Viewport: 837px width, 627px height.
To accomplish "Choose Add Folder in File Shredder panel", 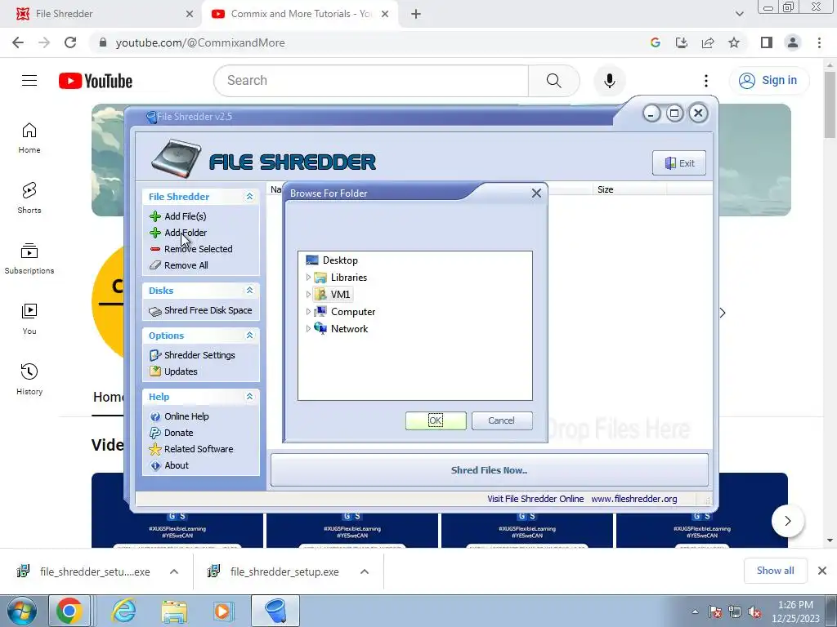I will click(177, 233).
